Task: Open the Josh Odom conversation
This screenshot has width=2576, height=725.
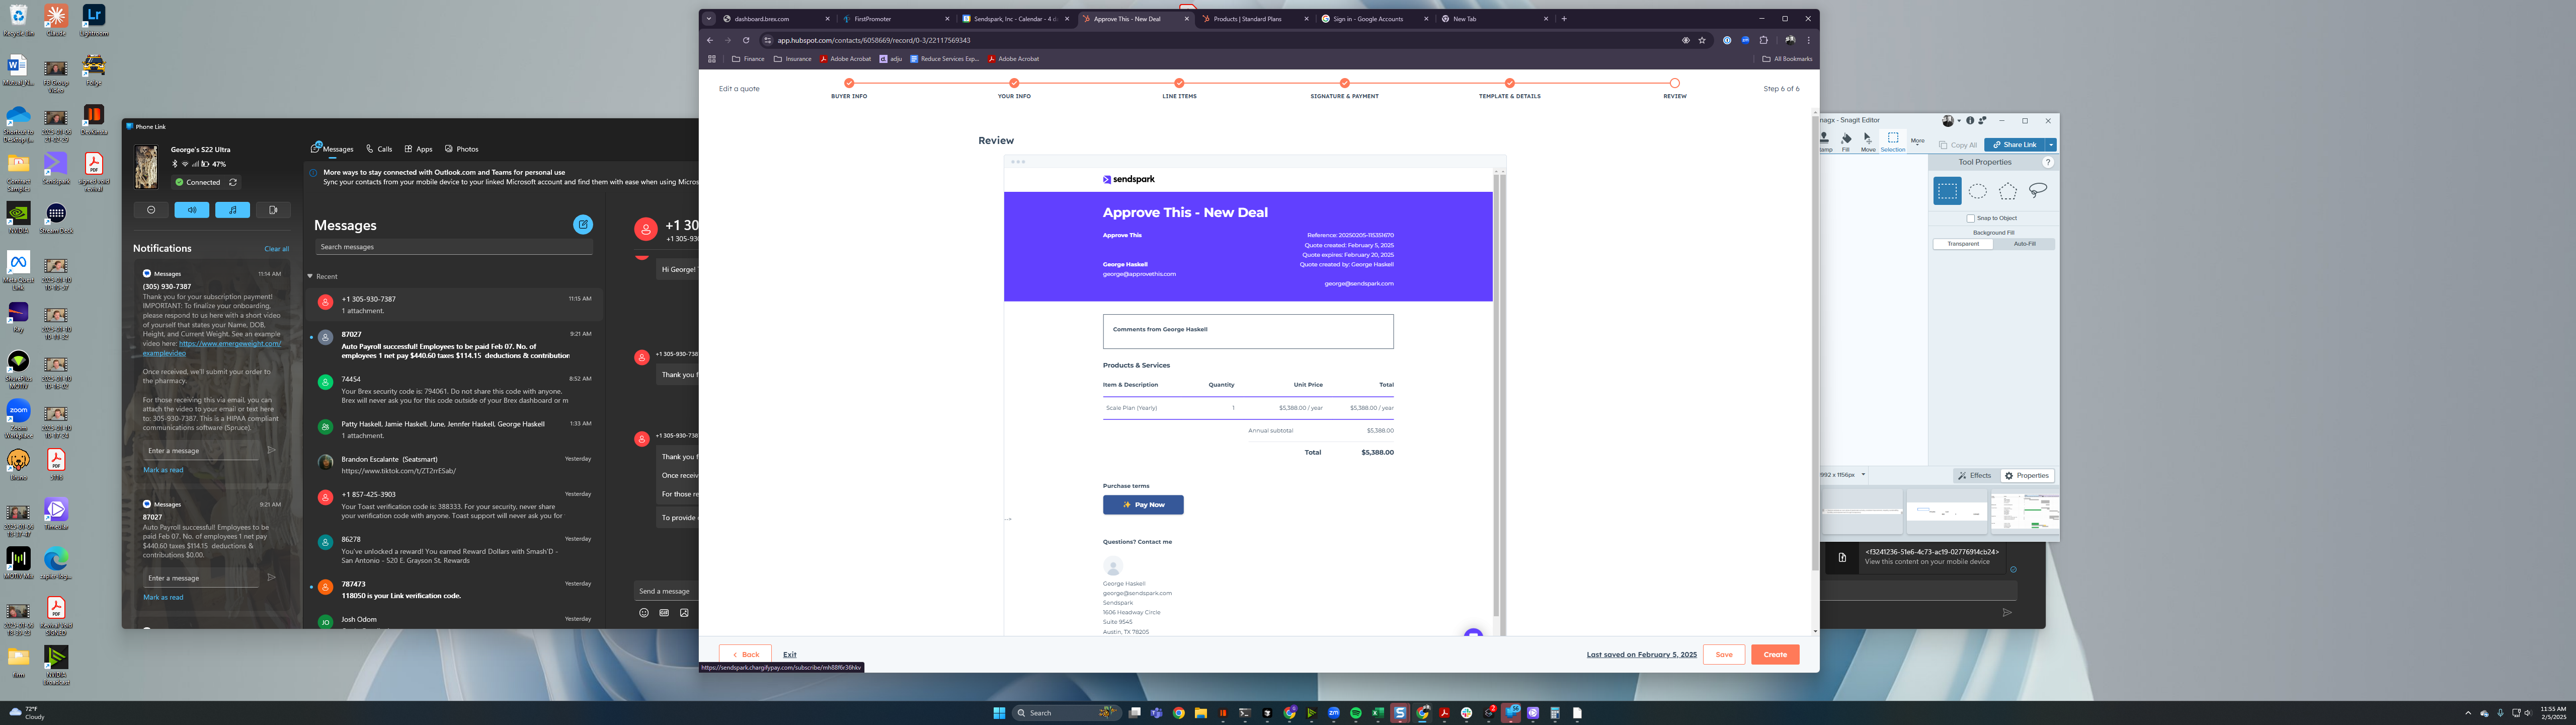Action: coord(455,621)
